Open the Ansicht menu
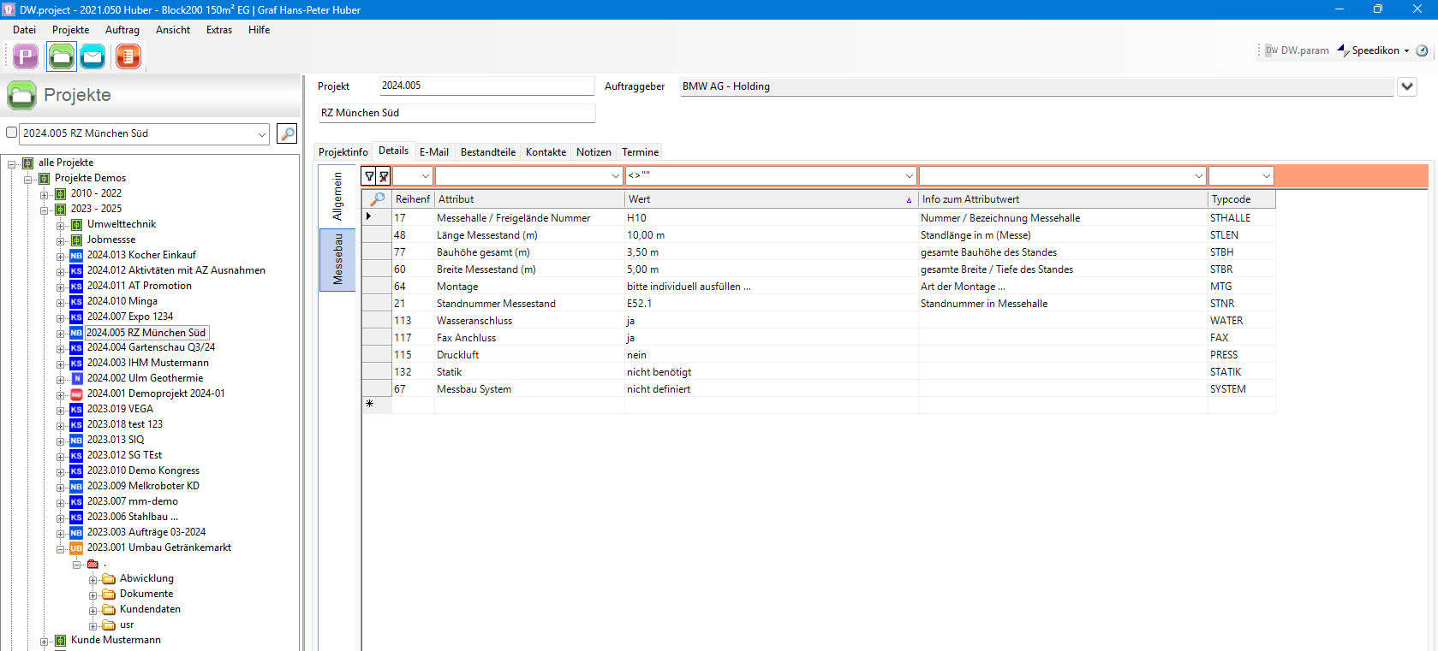Image resolution: width=1438 pixels, height=651 pixels. pos(173,30)
